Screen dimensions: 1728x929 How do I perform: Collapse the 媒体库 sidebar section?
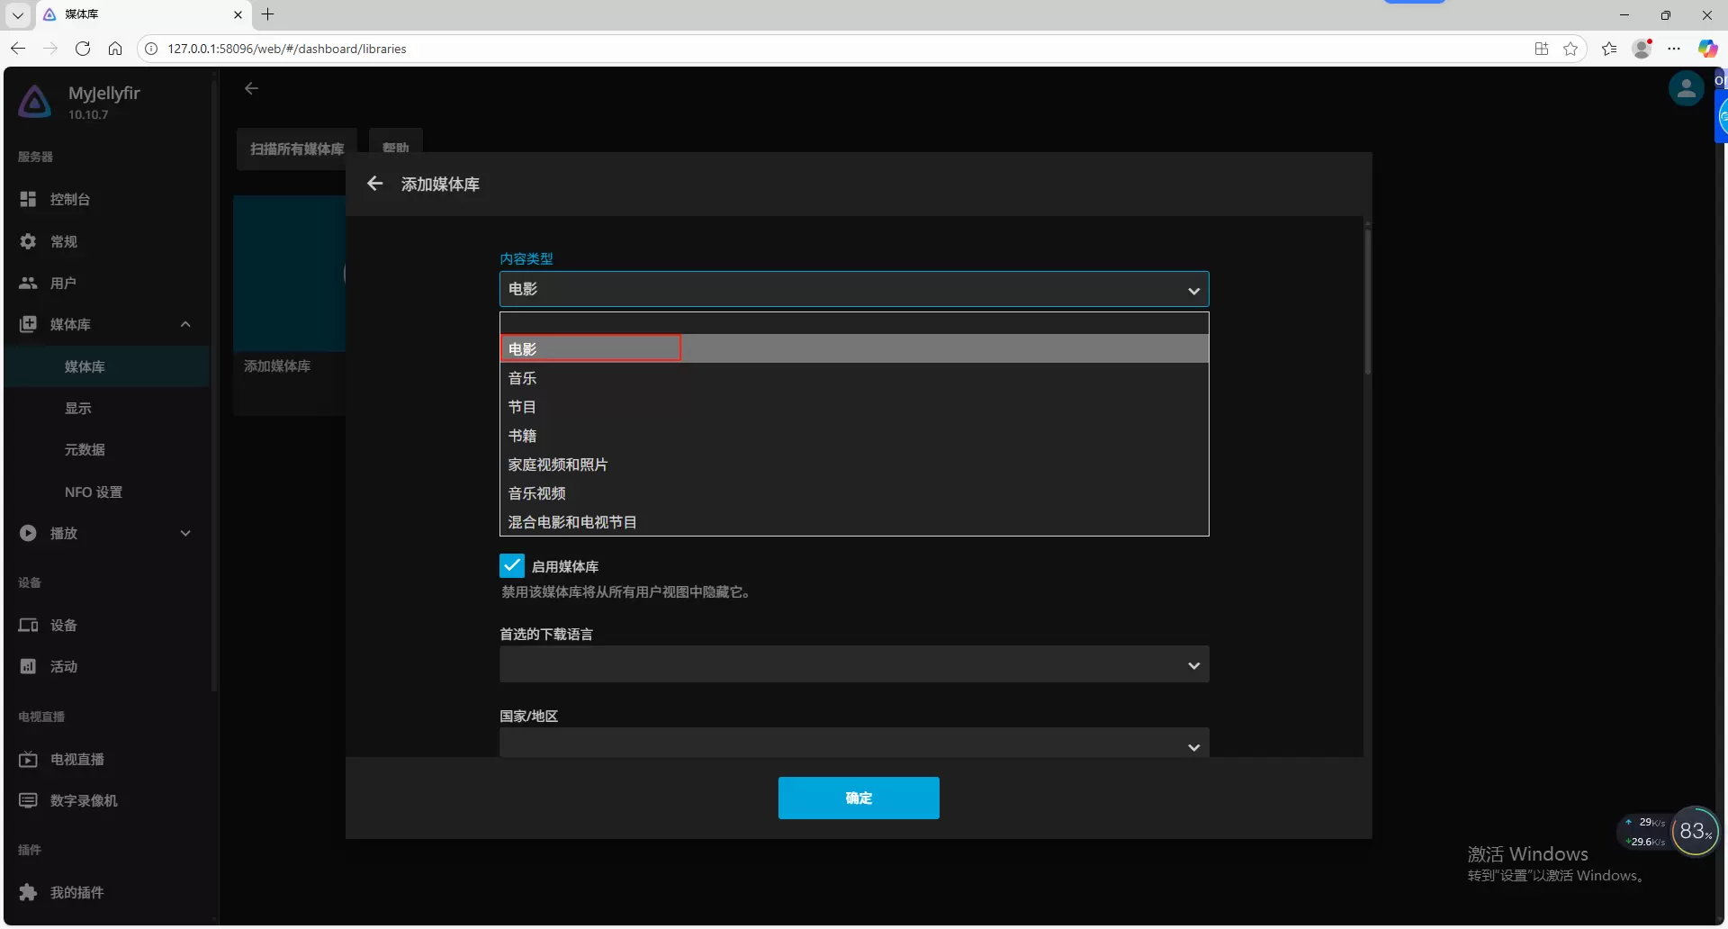pos(185,324)
